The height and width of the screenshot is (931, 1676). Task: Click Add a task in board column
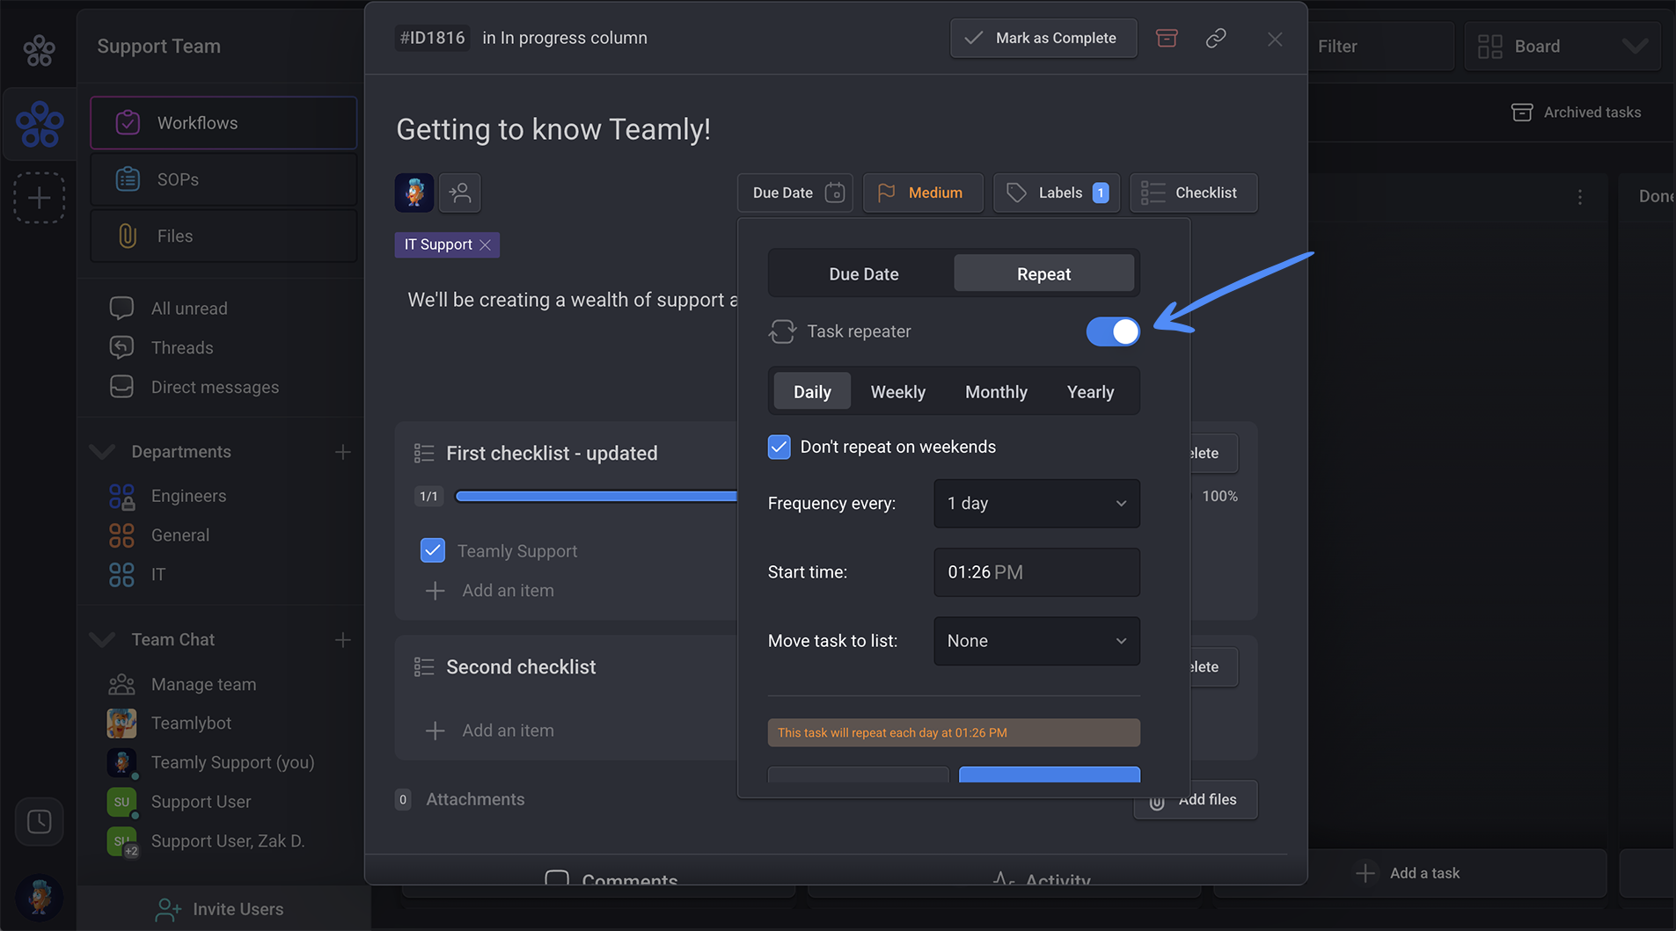pos(1408,873)
